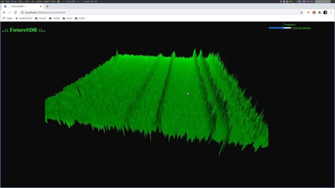Click the date and time in system bar
335x188 pixels.
pos(322,1)
